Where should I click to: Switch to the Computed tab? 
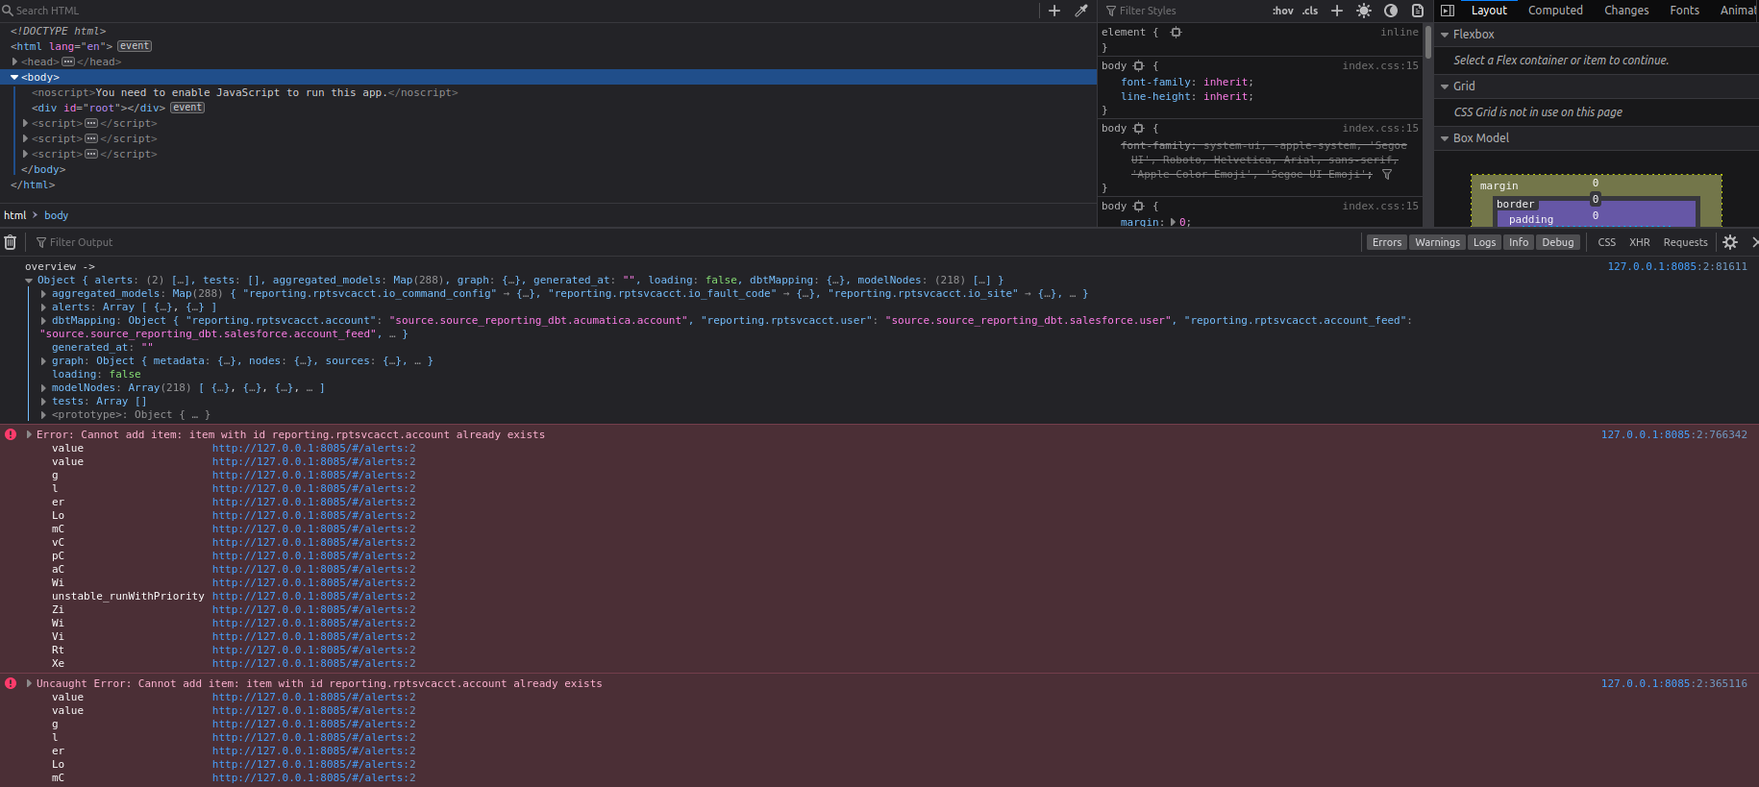coord(1555,11)
